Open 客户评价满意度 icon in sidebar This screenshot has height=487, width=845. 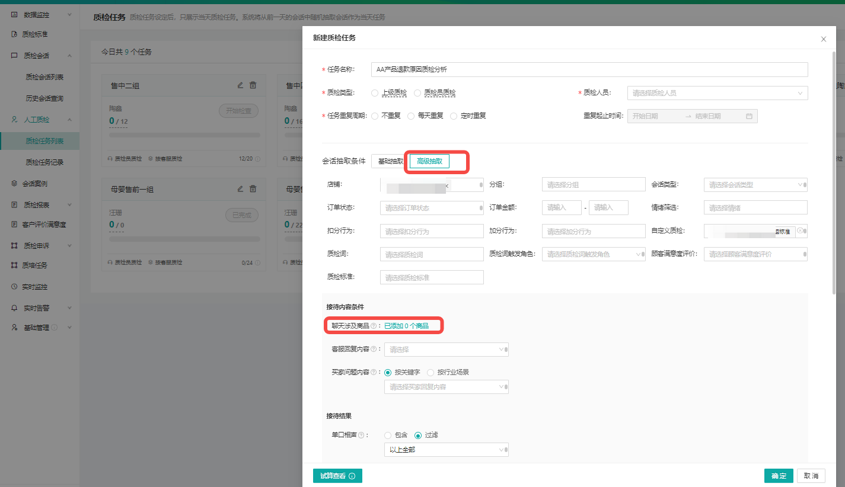coord(15,225)
